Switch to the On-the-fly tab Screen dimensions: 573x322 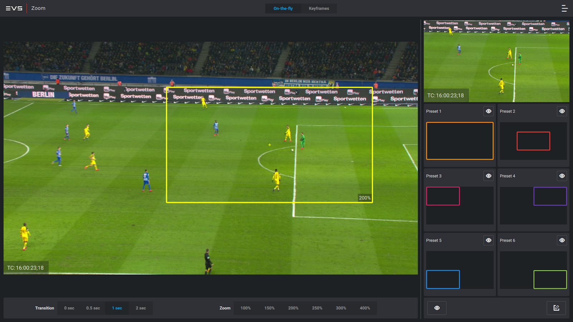283,9
